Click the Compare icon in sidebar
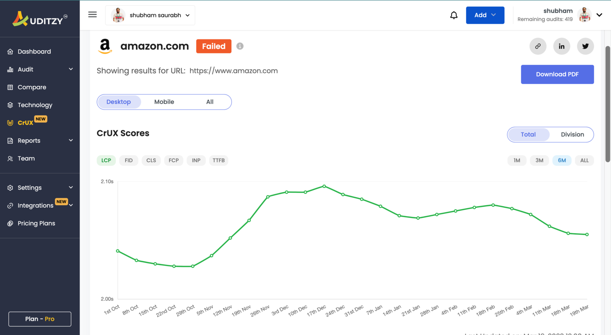The height and width of the screenshot is (335, 611). click(10, 87)
